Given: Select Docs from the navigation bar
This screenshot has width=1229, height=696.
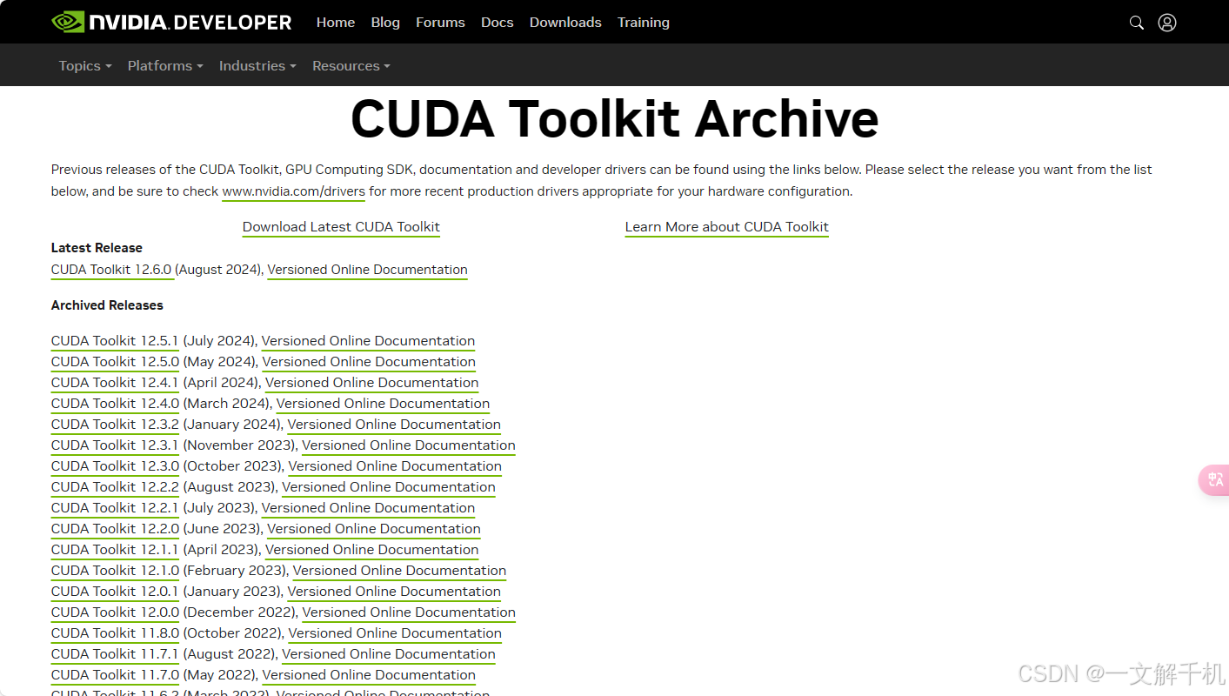Looking at the screenshot, I should (497, 22).
